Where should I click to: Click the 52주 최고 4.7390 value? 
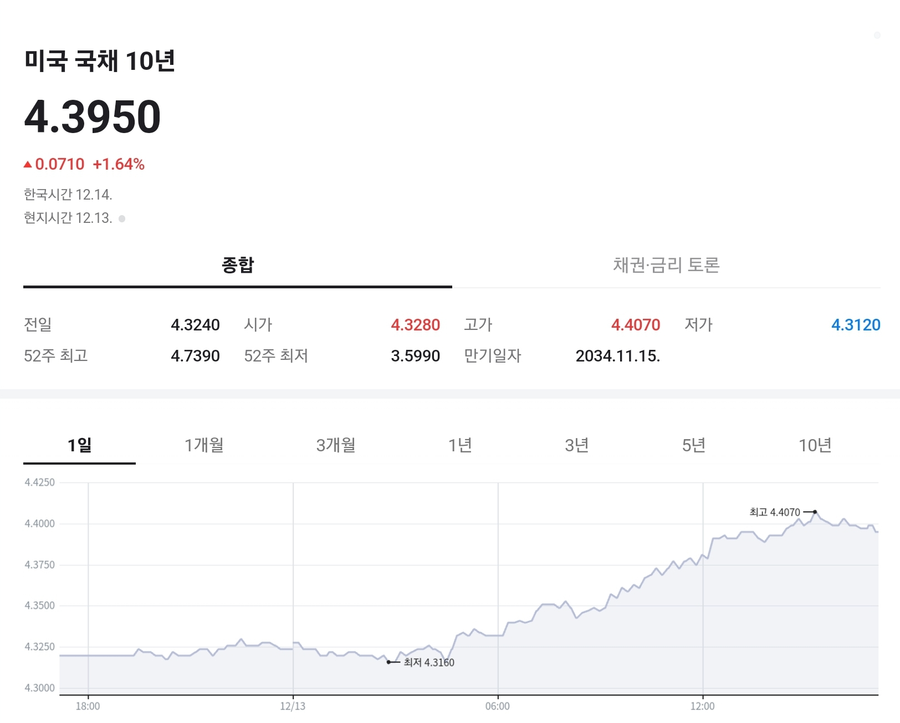(195, 356)
